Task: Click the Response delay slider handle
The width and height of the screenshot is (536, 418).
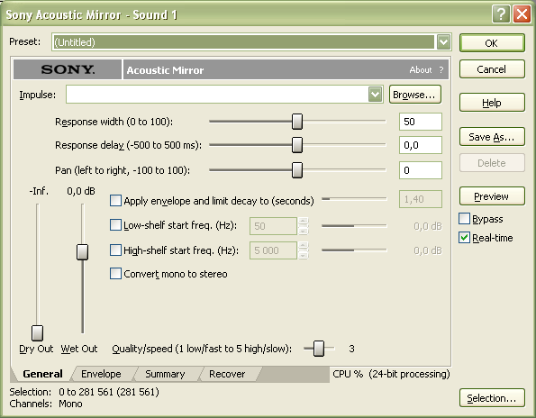Action: click(x=297, y=145)
